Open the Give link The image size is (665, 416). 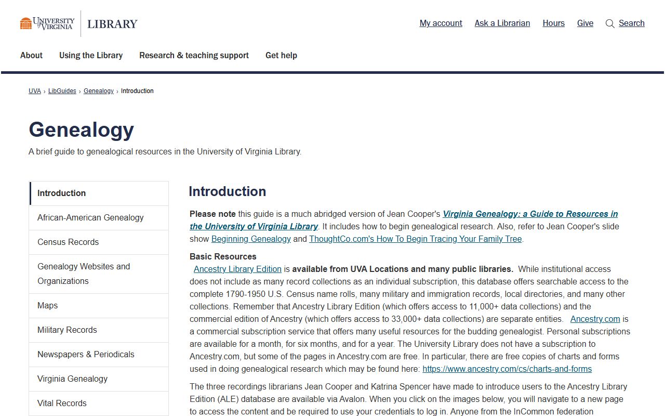click(585, 23)
